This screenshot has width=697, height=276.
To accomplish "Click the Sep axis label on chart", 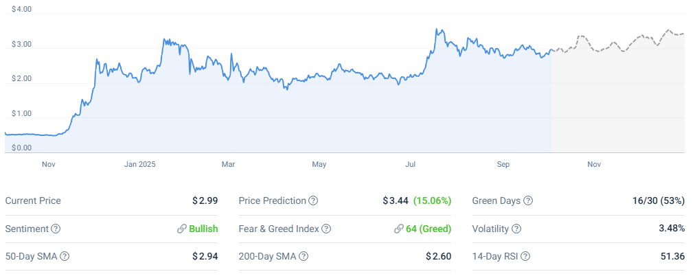I will pyautogui.click(x=503, y=164).
